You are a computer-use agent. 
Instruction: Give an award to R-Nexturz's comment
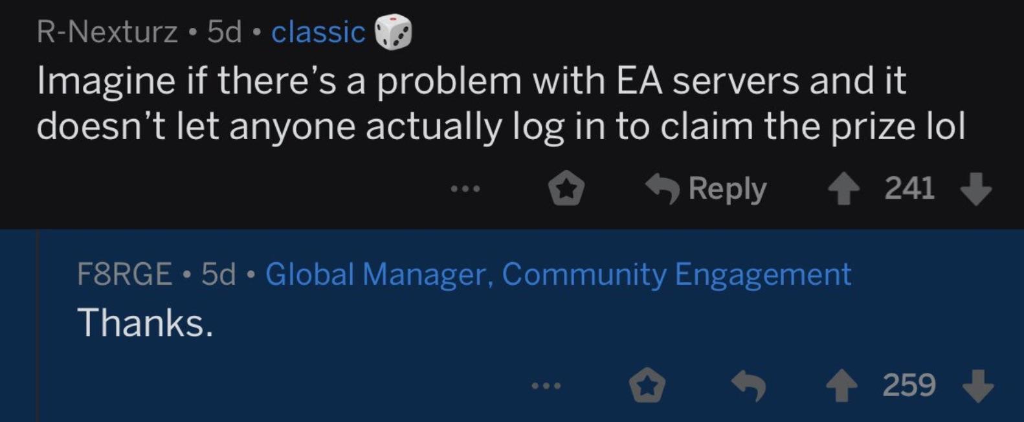566,190
